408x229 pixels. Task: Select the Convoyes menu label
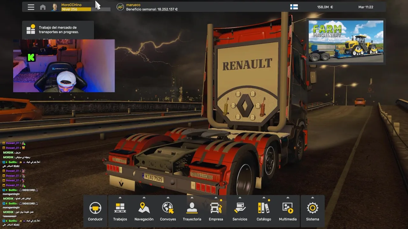tap(168, 219)
